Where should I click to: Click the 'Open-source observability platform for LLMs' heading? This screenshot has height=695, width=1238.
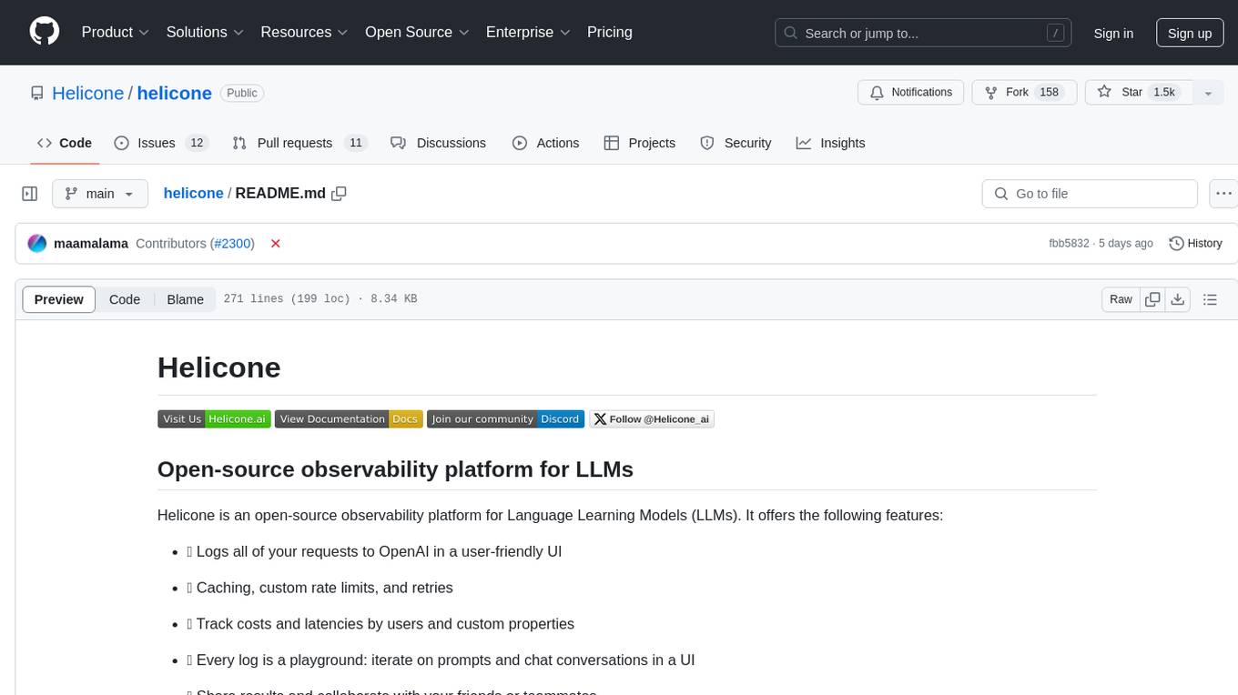[395, 469]
